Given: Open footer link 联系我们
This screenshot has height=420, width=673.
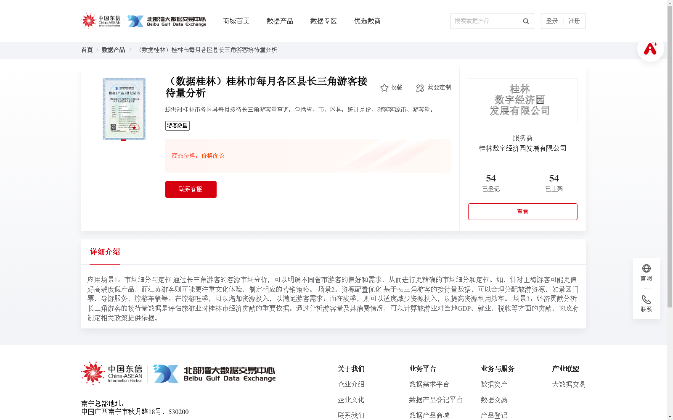Looking at the screenshot, I should coord(351,415).
